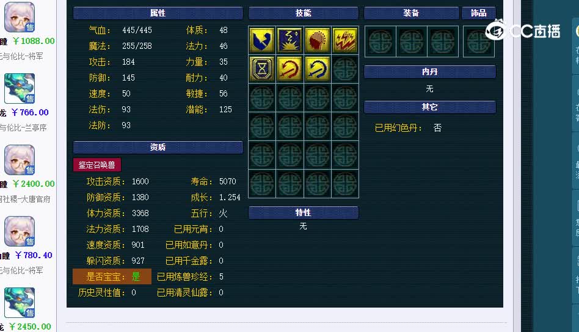Screen dimensions: 579x332
Task: Click the 技能 section header
Action: [x=304, y=13]
